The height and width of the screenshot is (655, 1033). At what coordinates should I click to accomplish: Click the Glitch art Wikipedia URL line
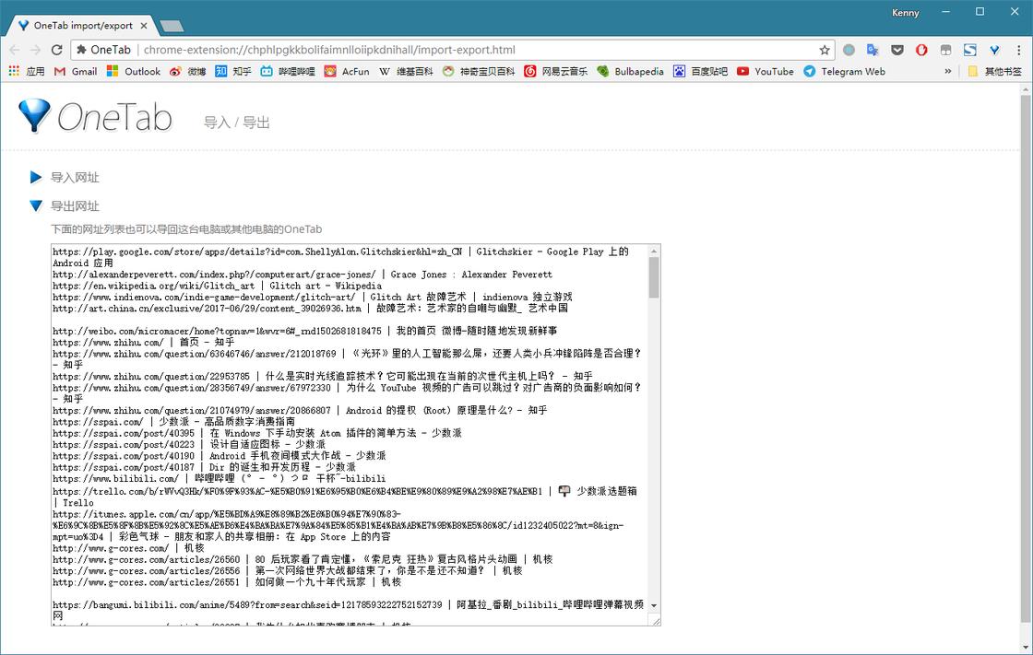point(218,286)
